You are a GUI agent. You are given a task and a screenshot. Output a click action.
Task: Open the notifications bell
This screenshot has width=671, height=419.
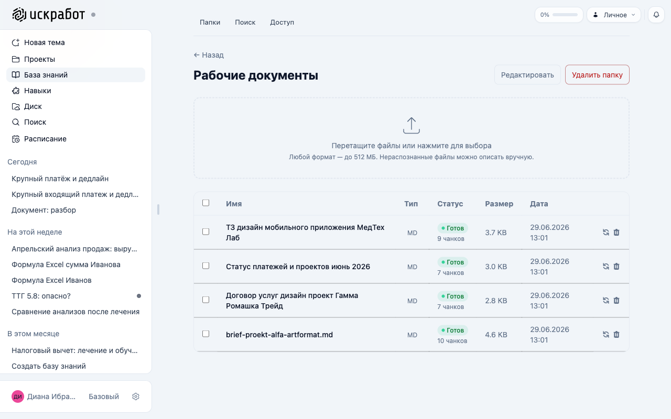pyautogui.click(x=656, y=15)
